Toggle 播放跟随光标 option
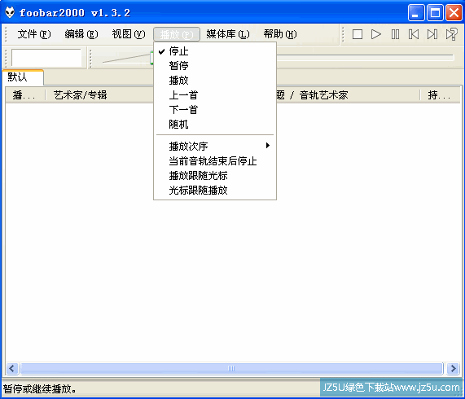Viewport: 465px width, 399px height. point(215,176)
